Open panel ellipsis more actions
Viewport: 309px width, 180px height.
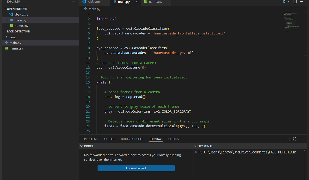[285, 139]
